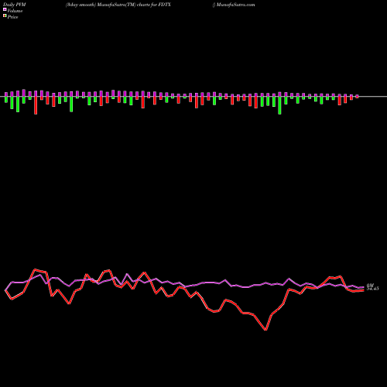Viewport: 387px width, 387px height.
Task: Click the right end of the red price line
Action: coord(363,290)
